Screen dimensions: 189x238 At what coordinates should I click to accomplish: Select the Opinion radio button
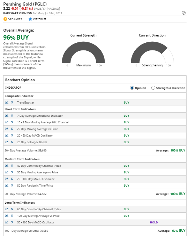[x=132, y=88]
